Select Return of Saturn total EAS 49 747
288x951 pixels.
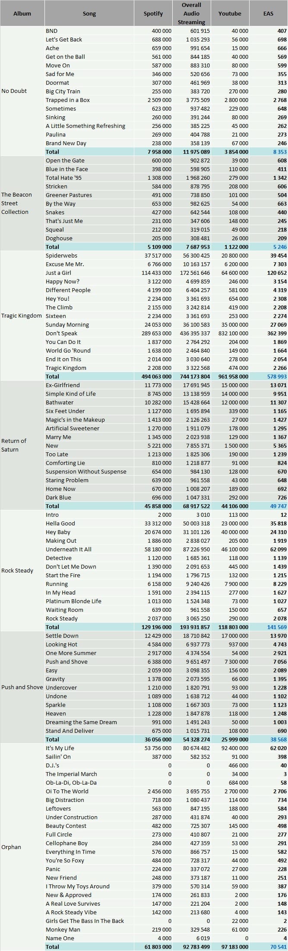point(279,506)
